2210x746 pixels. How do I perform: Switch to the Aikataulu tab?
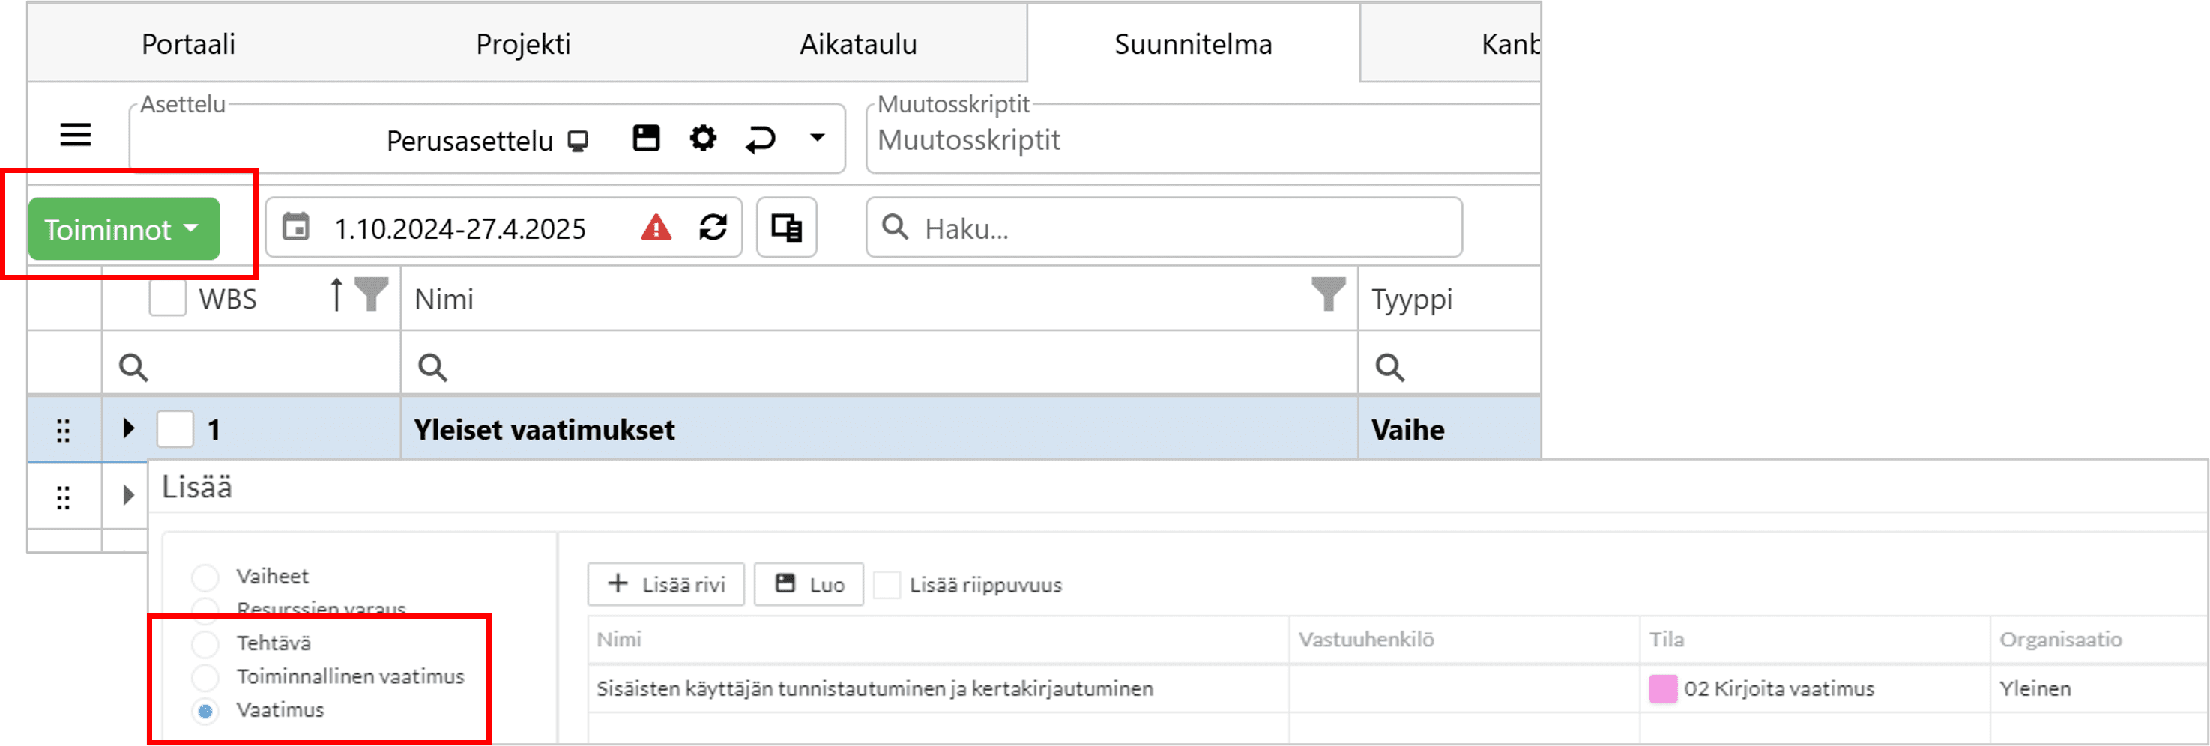pyautogui.click(x=858, y=43)
